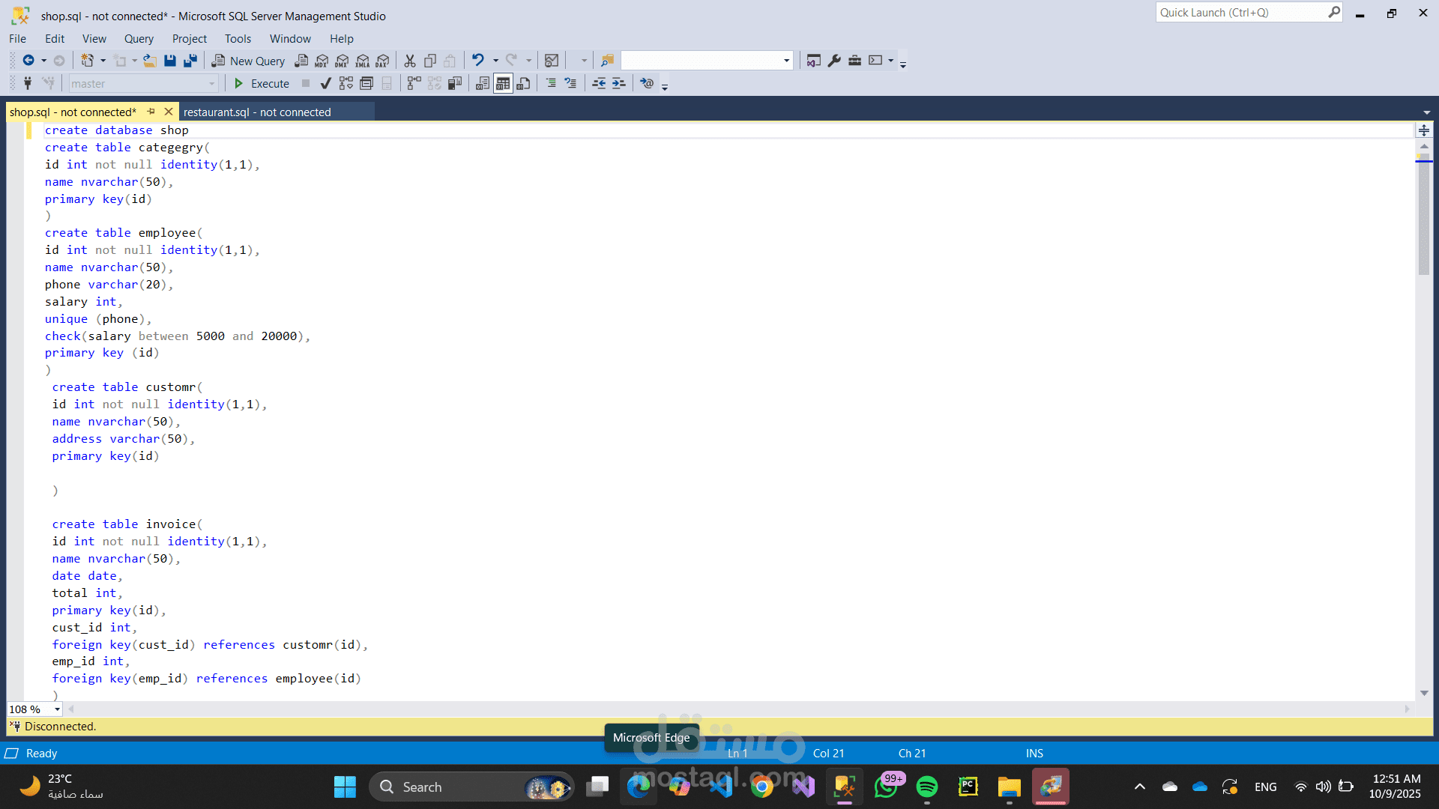This screenshot has height=809, width=1439.
Task: Open Spotify from the taskbar
Action: coord(927,787)
